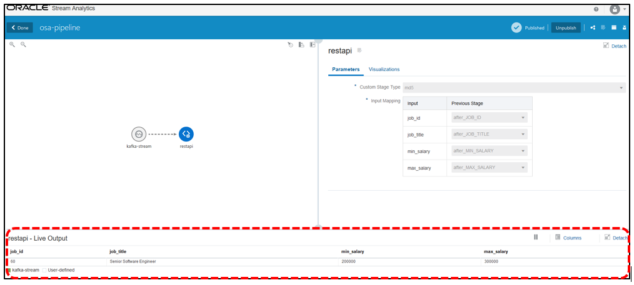This screenshot has height=285, width=634.
Task: Click the job_id input mapping row label
Action: [x=414, y=118]
